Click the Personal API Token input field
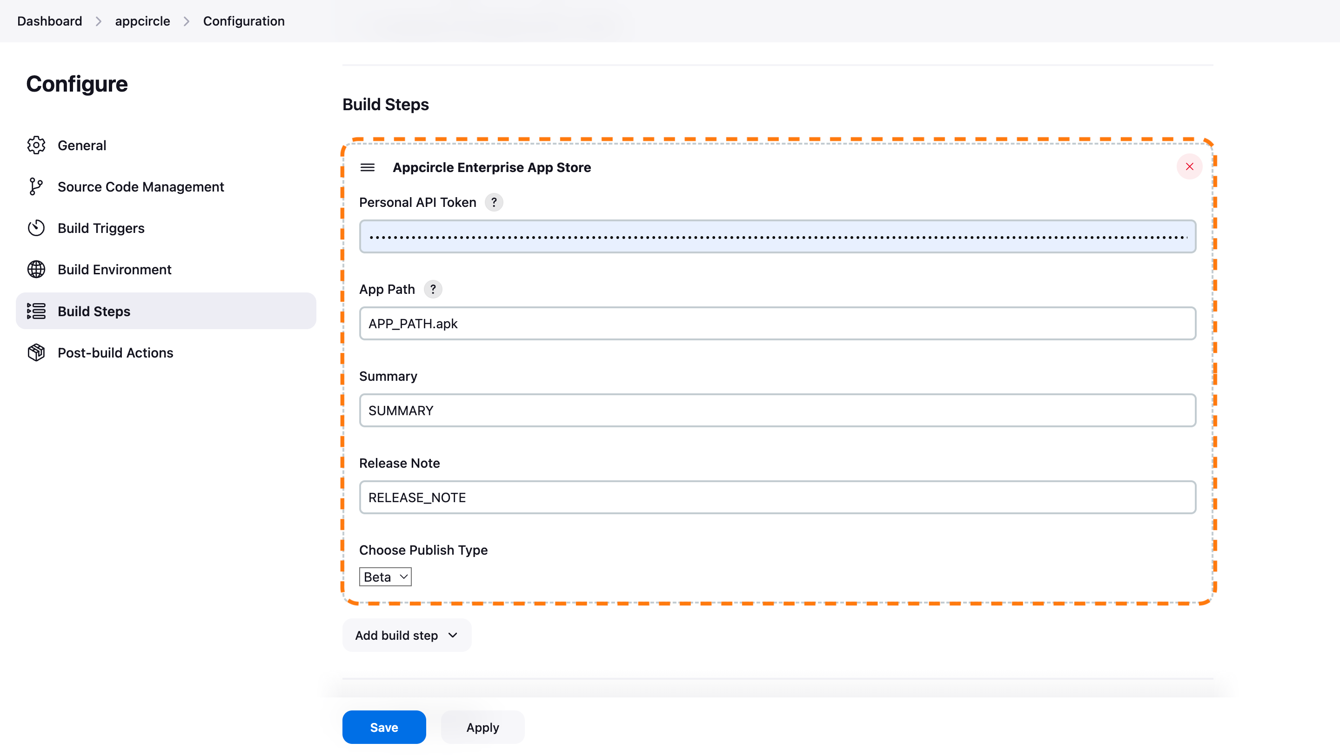Screen dimensions: 1340x756 tap(777, 235)
